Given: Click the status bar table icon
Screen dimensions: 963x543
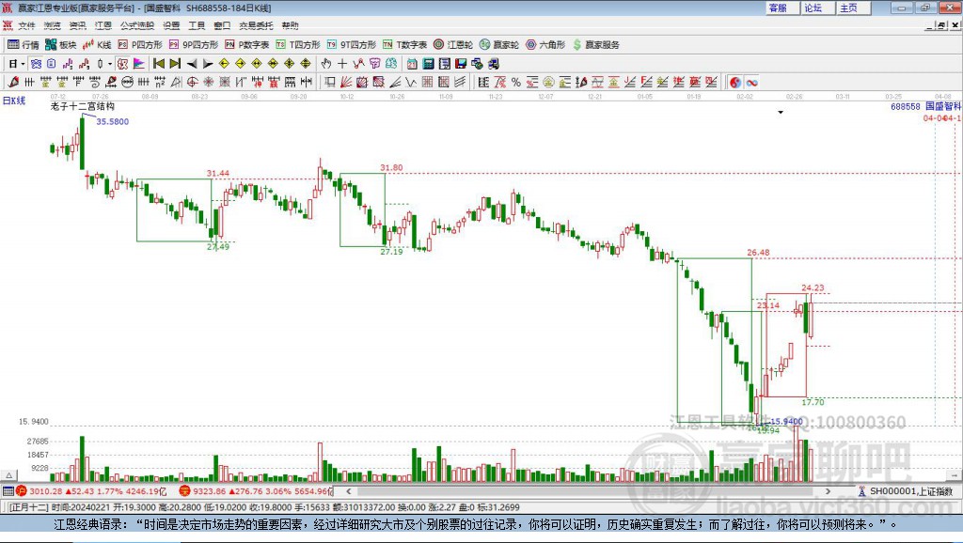Looking at the screenshot, I should pos(8,490).
